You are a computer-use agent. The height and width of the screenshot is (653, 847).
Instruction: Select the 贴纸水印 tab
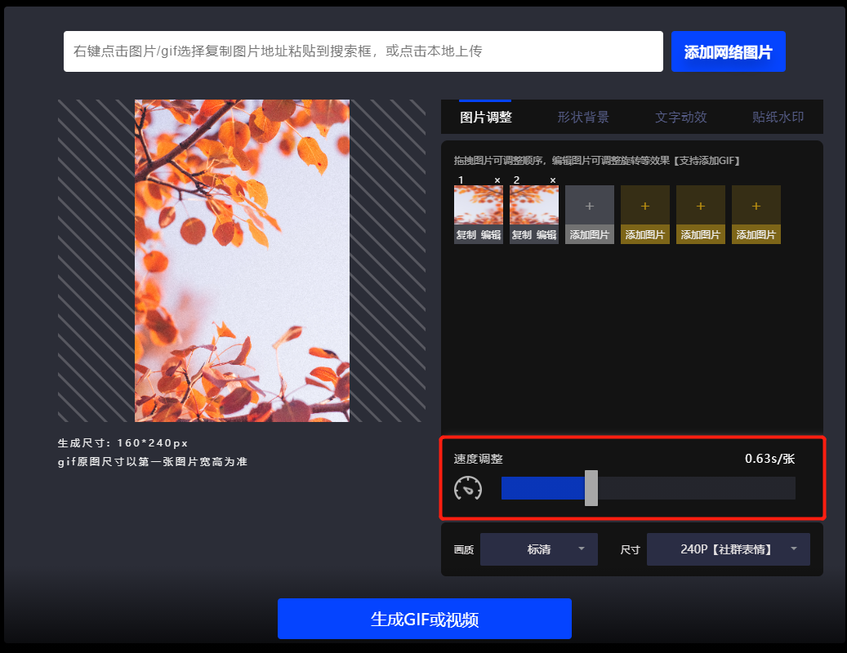[x=777, y=117]
